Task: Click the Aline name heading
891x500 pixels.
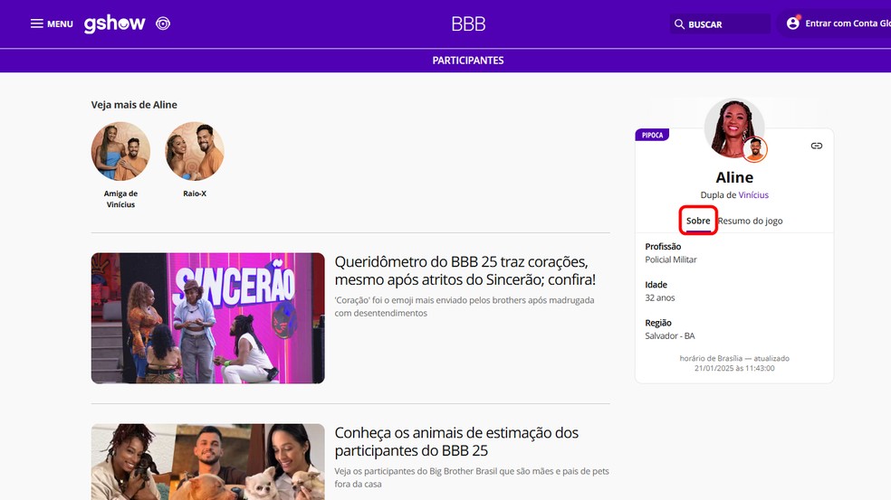Action: [x=734, y=177]
